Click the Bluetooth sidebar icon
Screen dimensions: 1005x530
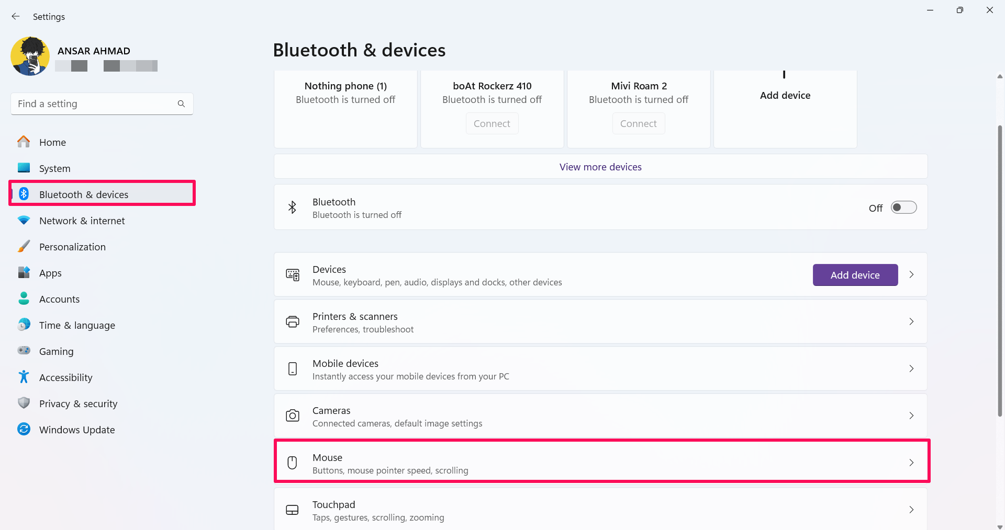[x=24, y=194]
